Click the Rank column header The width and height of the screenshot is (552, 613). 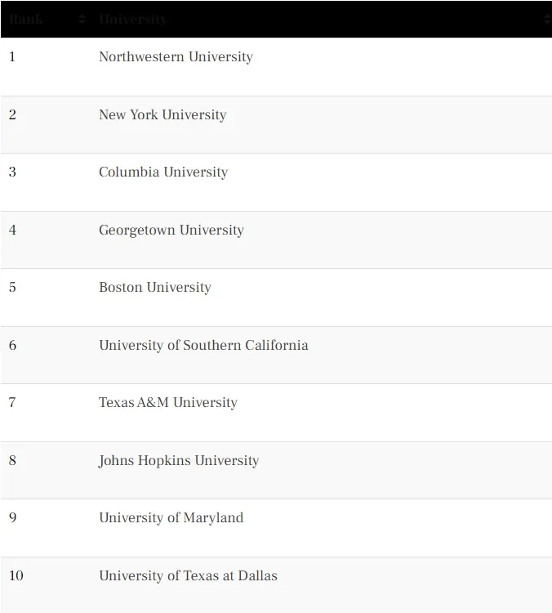(x=26, y=19)
